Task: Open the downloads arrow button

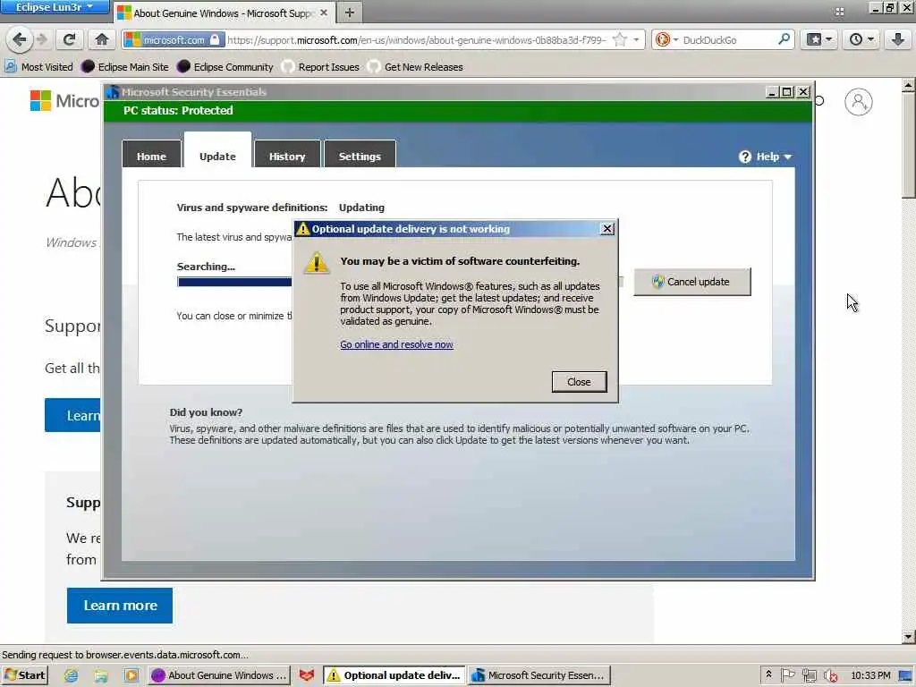Action: click(x=898, y=39)
